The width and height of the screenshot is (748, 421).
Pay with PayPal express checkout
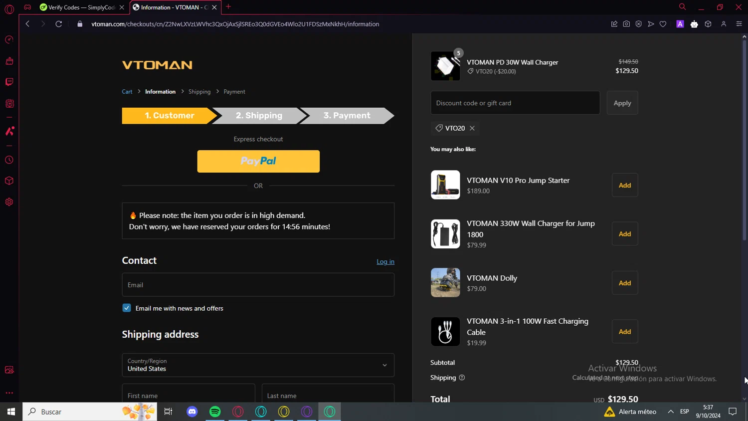[x=258, y=162]
